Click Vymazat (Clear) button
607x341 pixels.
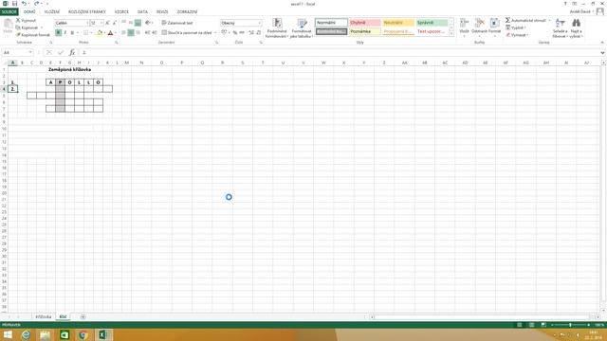[x=516, y=35]
